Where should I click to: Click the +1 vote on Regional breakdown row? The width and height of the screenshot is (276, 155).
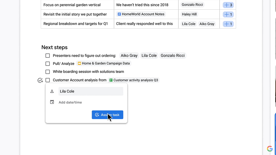pyautogui.click(x=228, y=24)
